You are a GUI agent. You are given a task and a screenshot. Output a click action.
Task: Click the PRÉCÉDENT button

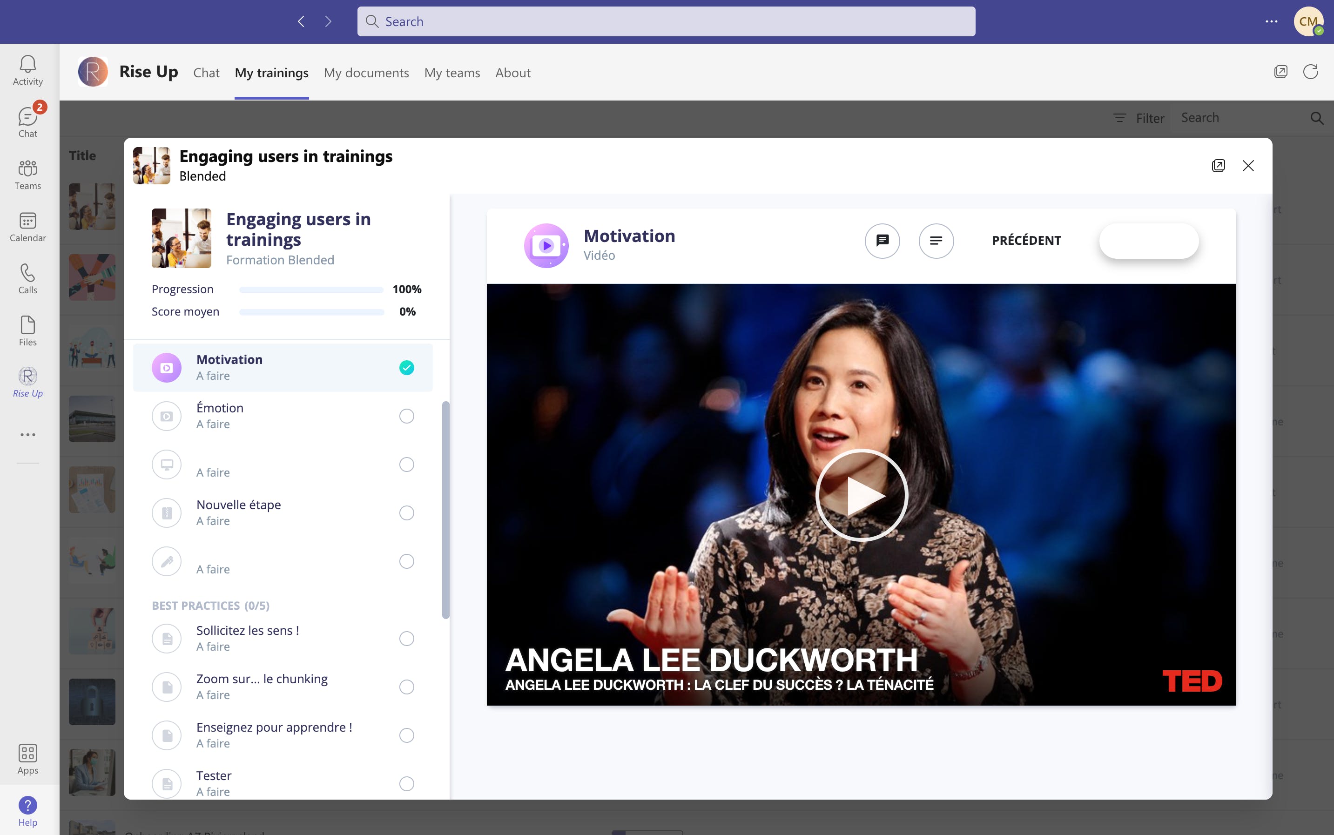(x=1026, y=241)
